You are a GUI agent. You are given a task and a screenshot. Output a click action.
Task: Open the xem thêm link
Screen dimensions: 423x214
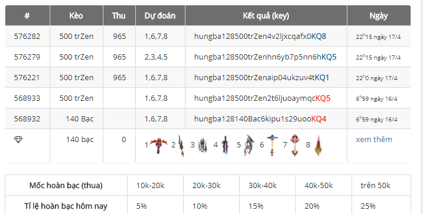tap(374, 140)
